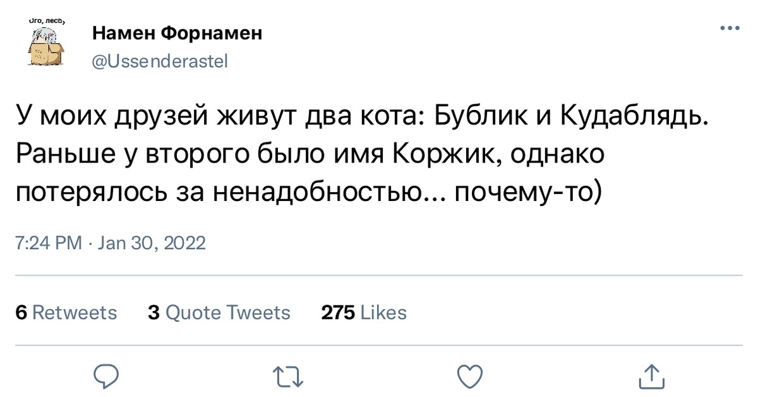Open the Намен Форнамен profile name
Image resolution: width=758 pixels, height=397 pixels.
pos(177,33)
